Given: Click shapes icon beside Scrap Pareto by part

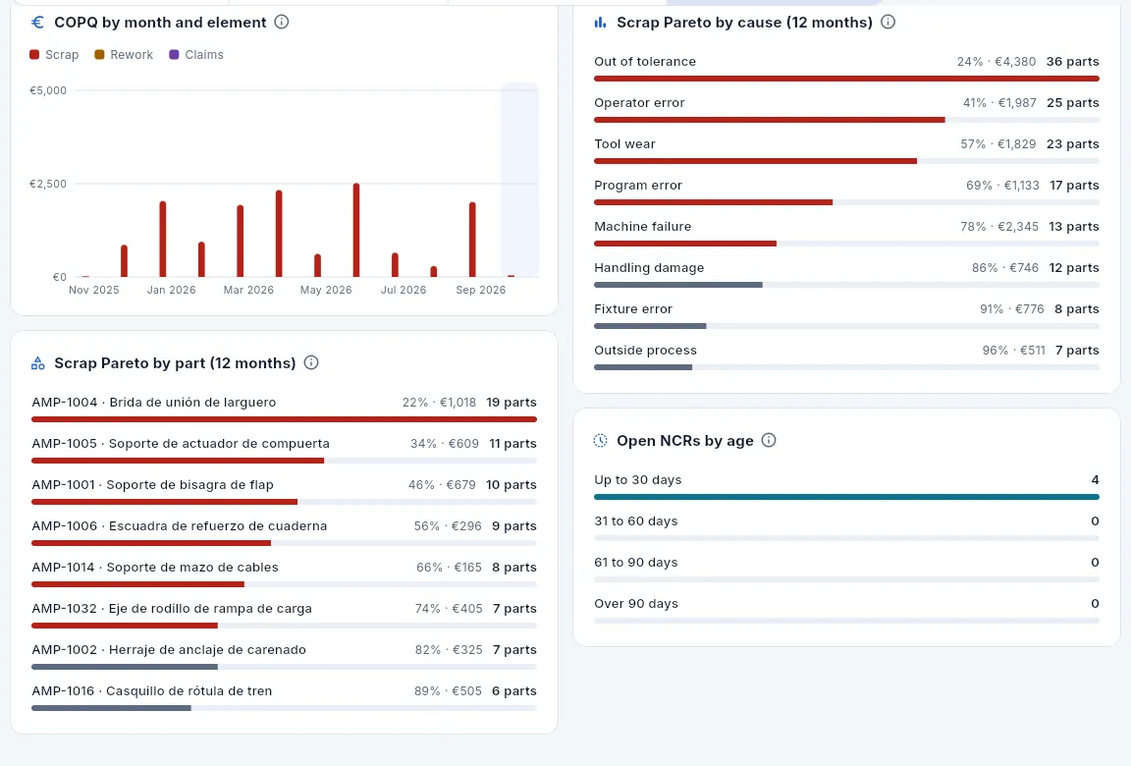Looking at the screenshot, I should click(x=37, y=362).
